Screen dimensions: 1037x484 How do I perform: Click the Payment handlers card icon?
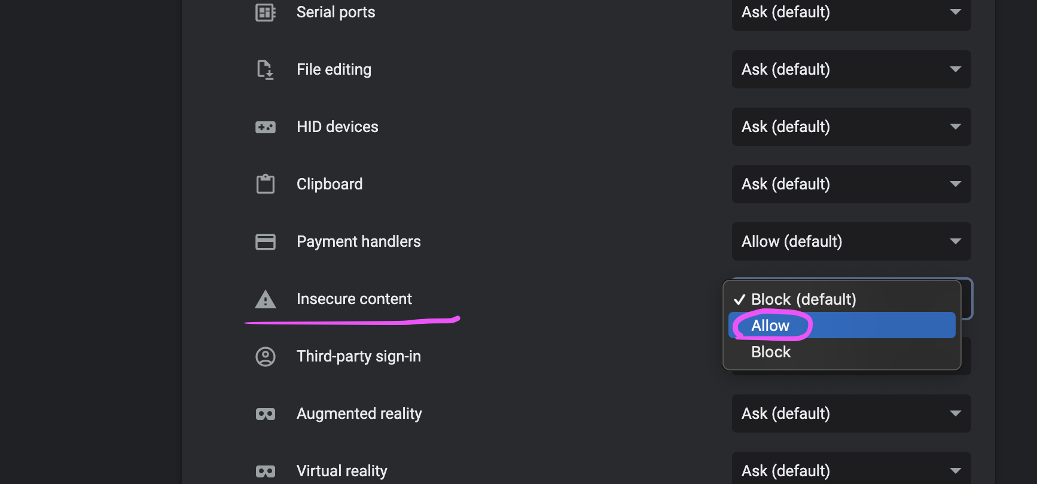(x=265, y=241)
